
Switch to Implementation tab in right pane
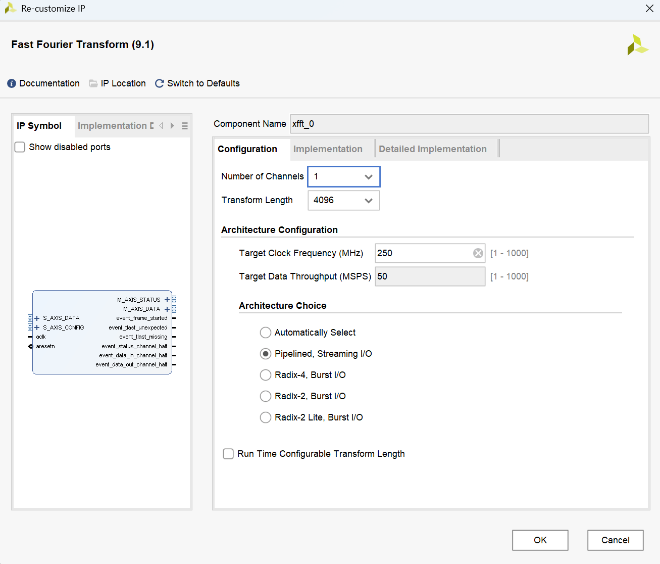[x=328, y=149]
